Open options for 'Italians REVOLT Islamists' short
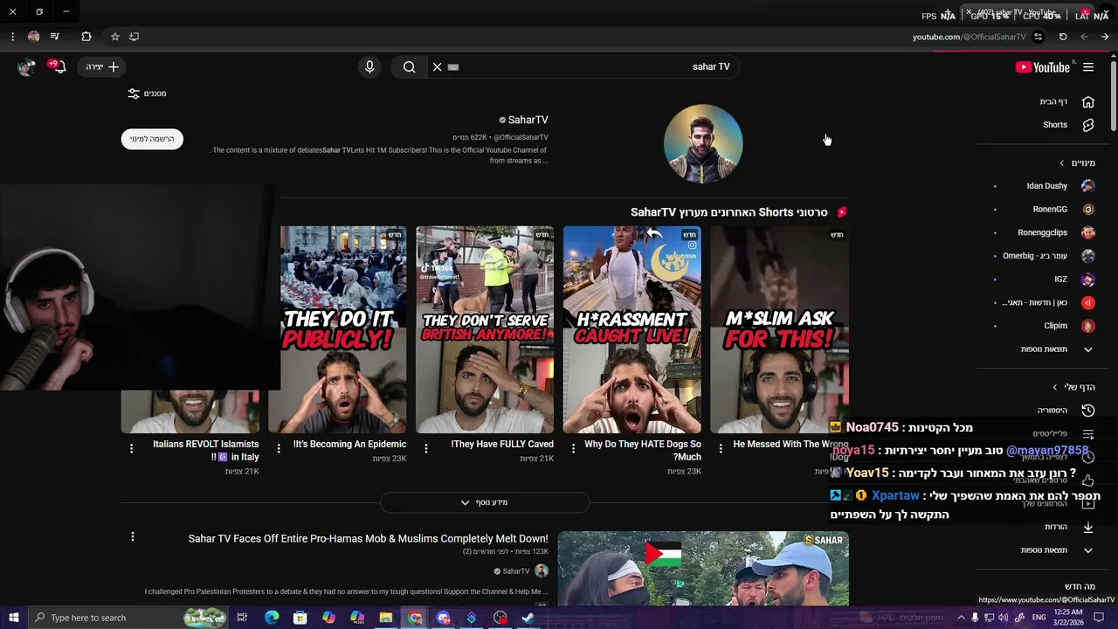 coord(132,448)
